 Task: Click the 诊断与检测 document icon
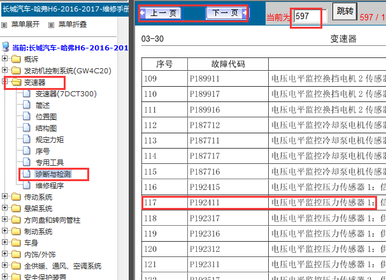tap(27, 173)
